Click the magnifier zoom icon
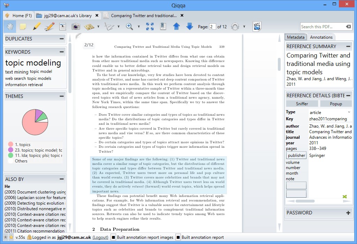 [129, 26]
